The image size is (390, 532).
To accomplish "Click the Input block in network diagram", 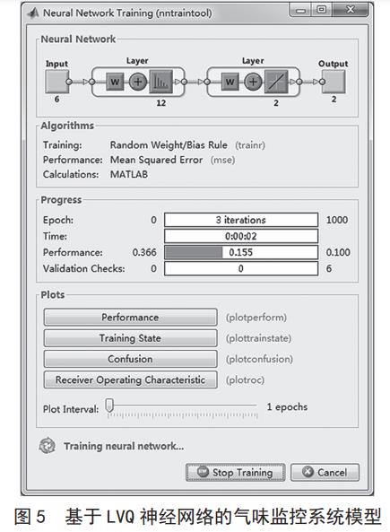I will point(57,82).
